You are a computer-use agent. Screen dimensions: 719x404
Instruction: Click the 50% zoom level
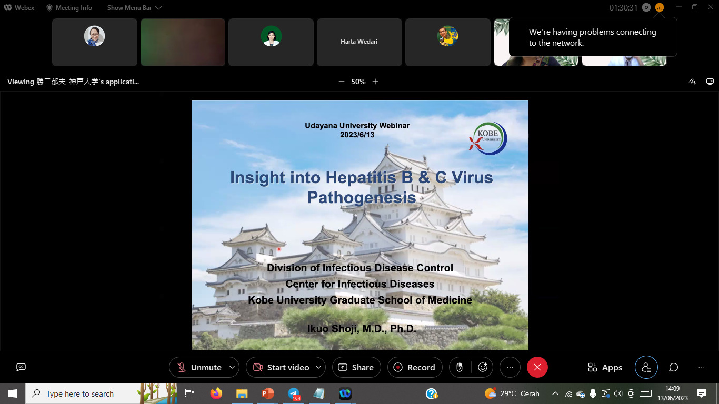pyautogui.click(x=358, y=82)
